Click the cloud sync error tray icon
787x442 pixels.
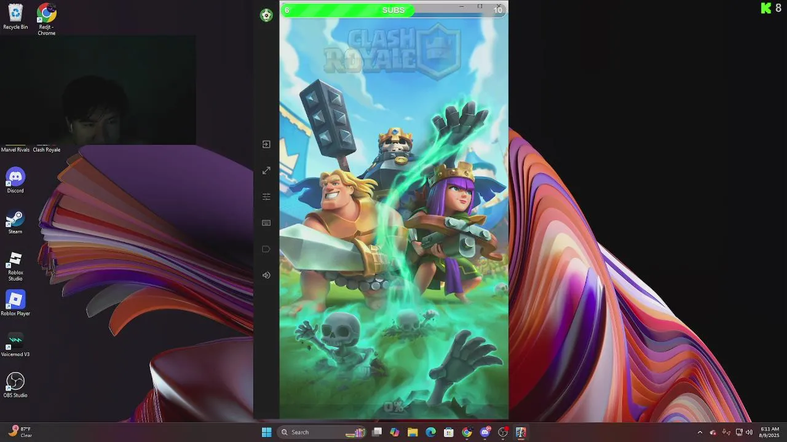point(713,432)
